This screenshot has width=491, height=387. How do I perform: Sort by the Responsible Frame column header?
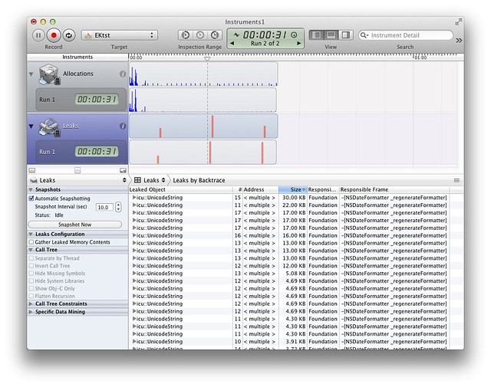[x=394, y=189]
